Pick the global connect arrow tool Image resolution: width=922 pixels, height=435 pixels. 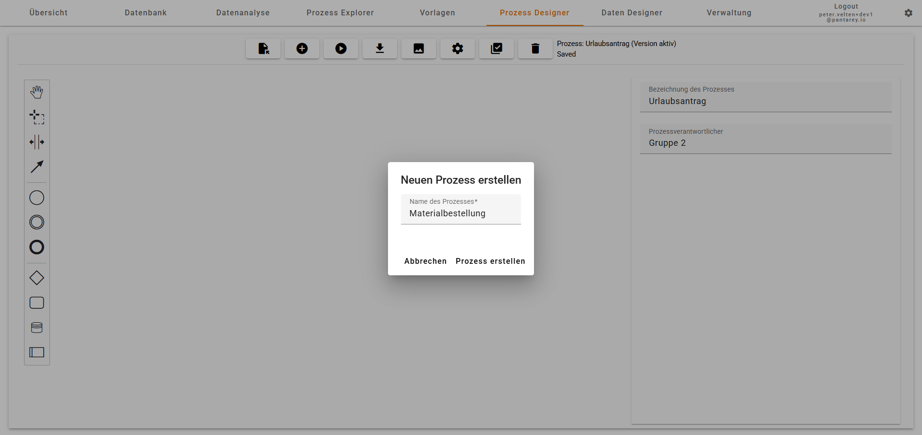[x=37, y=167]
